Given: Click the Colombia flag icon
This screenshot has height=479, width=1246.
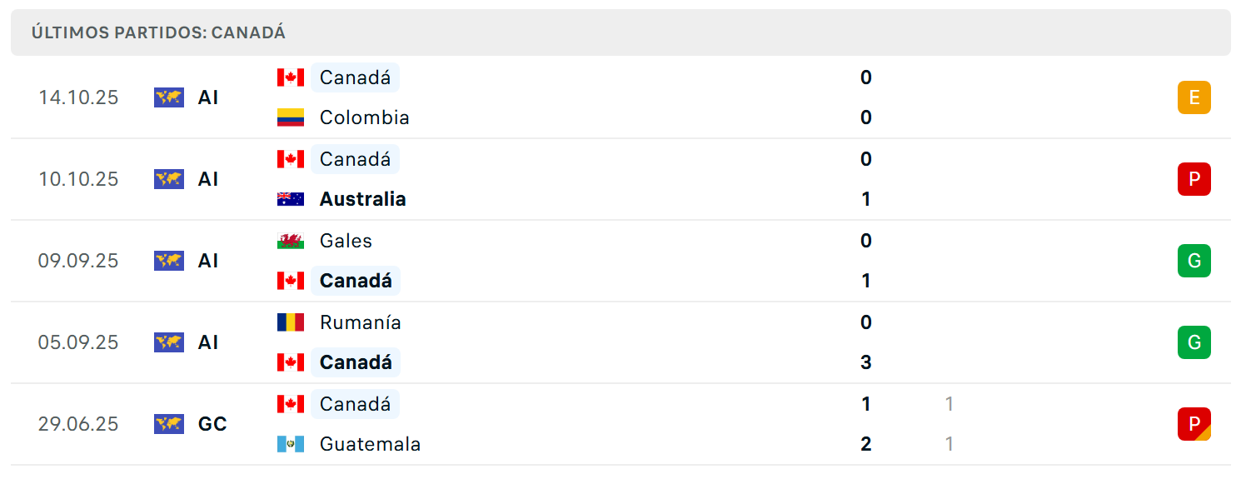Looking at the screenshot, I should coord(291,117).
